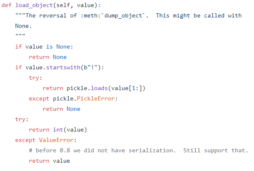Click the int builtin in return int(value)
The height and width of the screenshot is (171, 254).
[58, 129]
